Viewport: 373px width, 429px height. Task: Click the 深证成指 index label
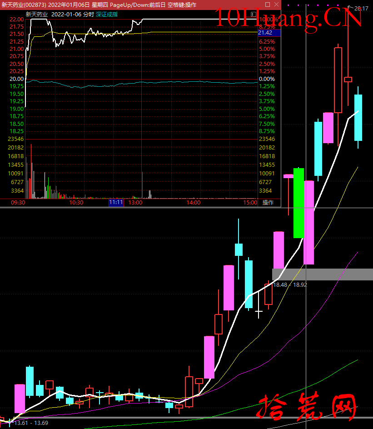tap(106, 14)
